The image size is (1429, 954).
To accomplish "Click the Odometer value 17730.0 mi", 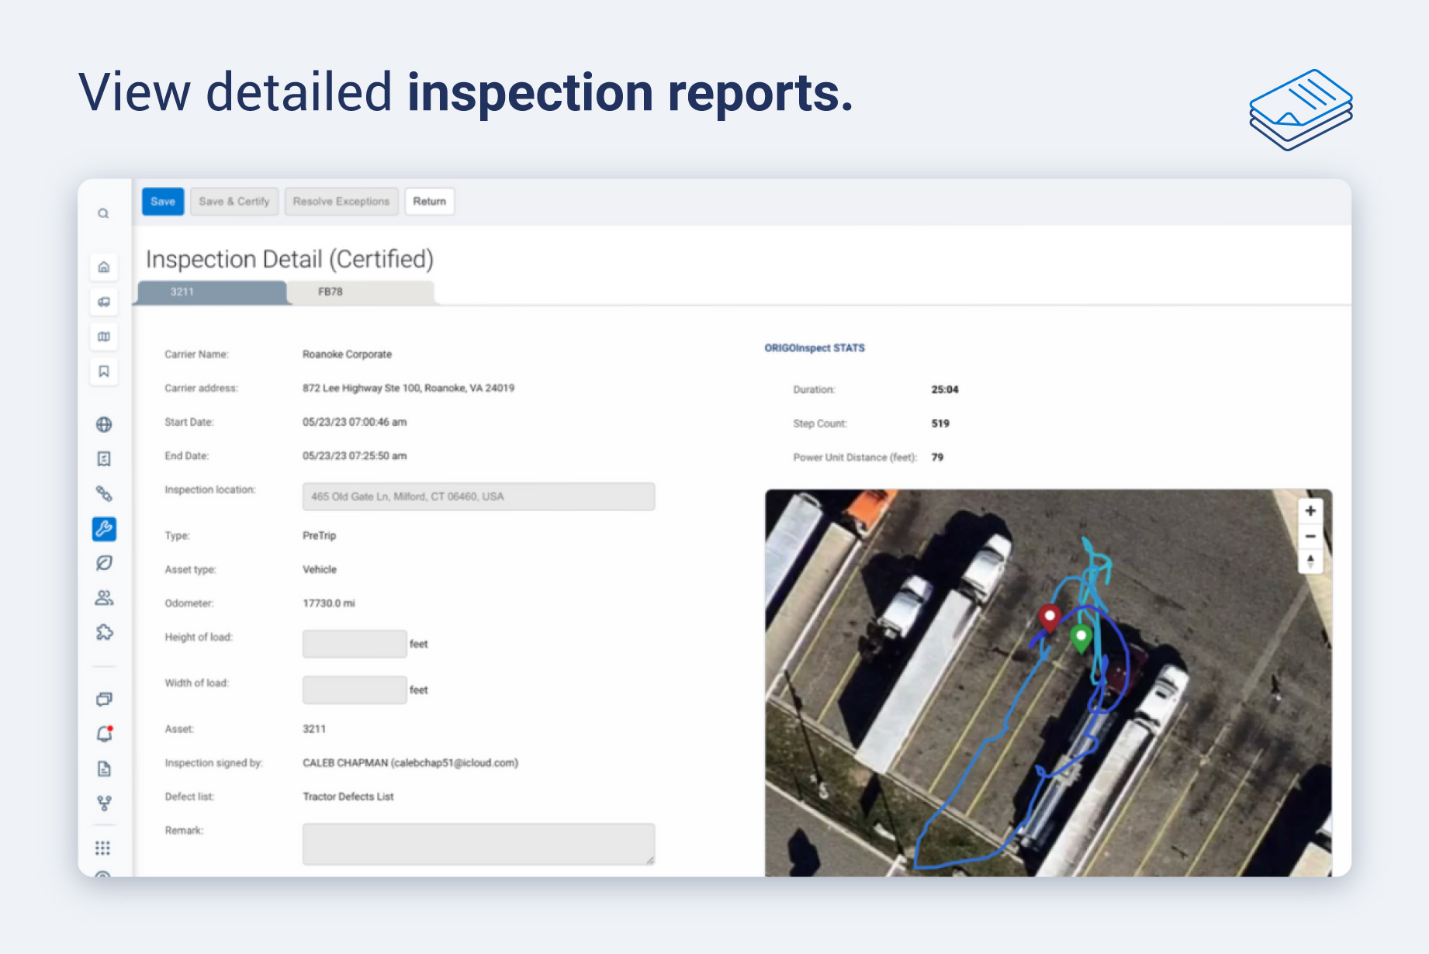I will 329,603.
